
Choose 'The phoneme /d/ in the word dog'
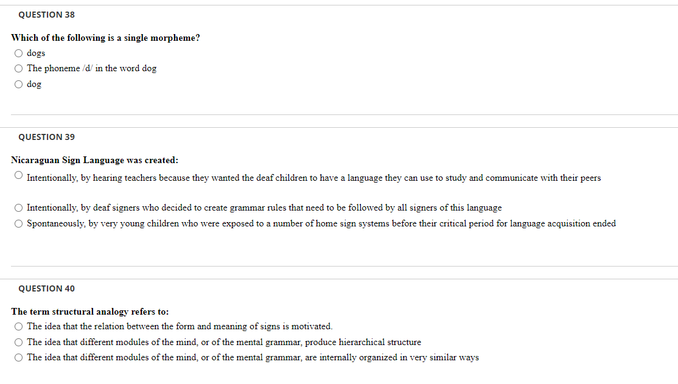coord(19,68)
